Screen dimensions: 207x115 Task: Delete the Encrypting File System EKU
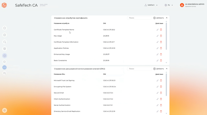click(161, 87)
